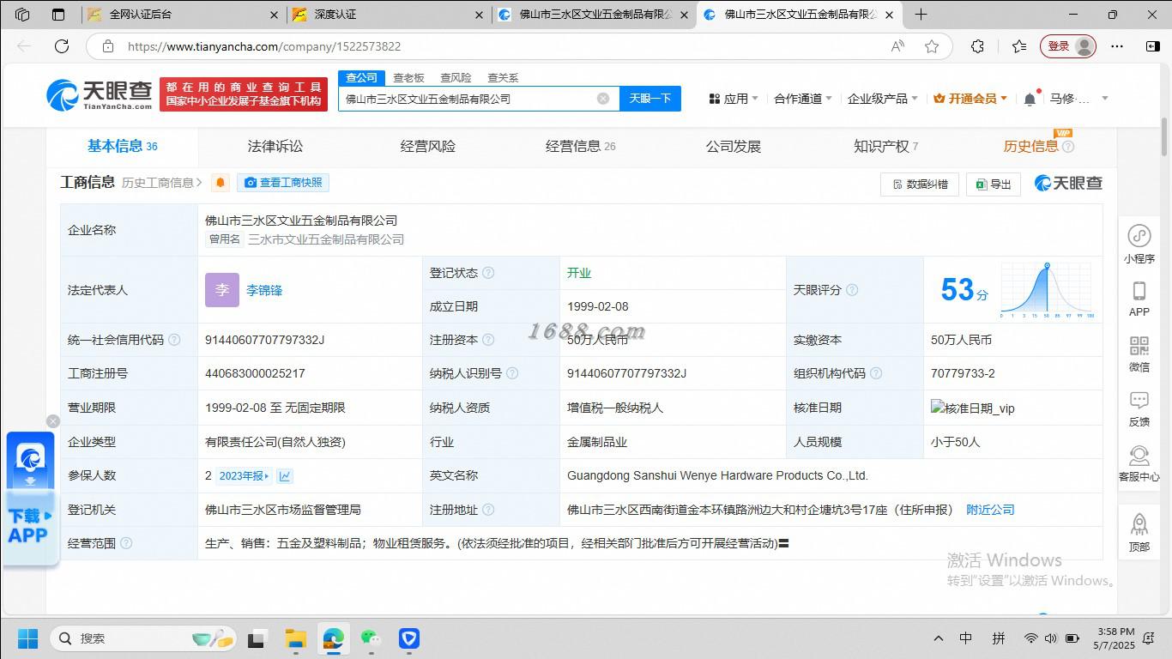The height and width of the screenshot is (659, 1172).
Task: Click 附近公司 link
Action: tap(990, 510)
